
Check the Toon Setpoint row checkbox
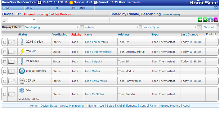click(x=5, y=61)
